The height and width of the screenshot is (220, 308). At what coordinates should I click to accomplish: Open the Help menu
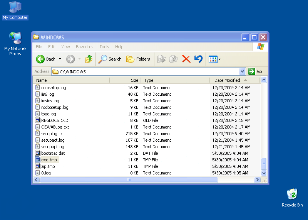coord(119,47)
